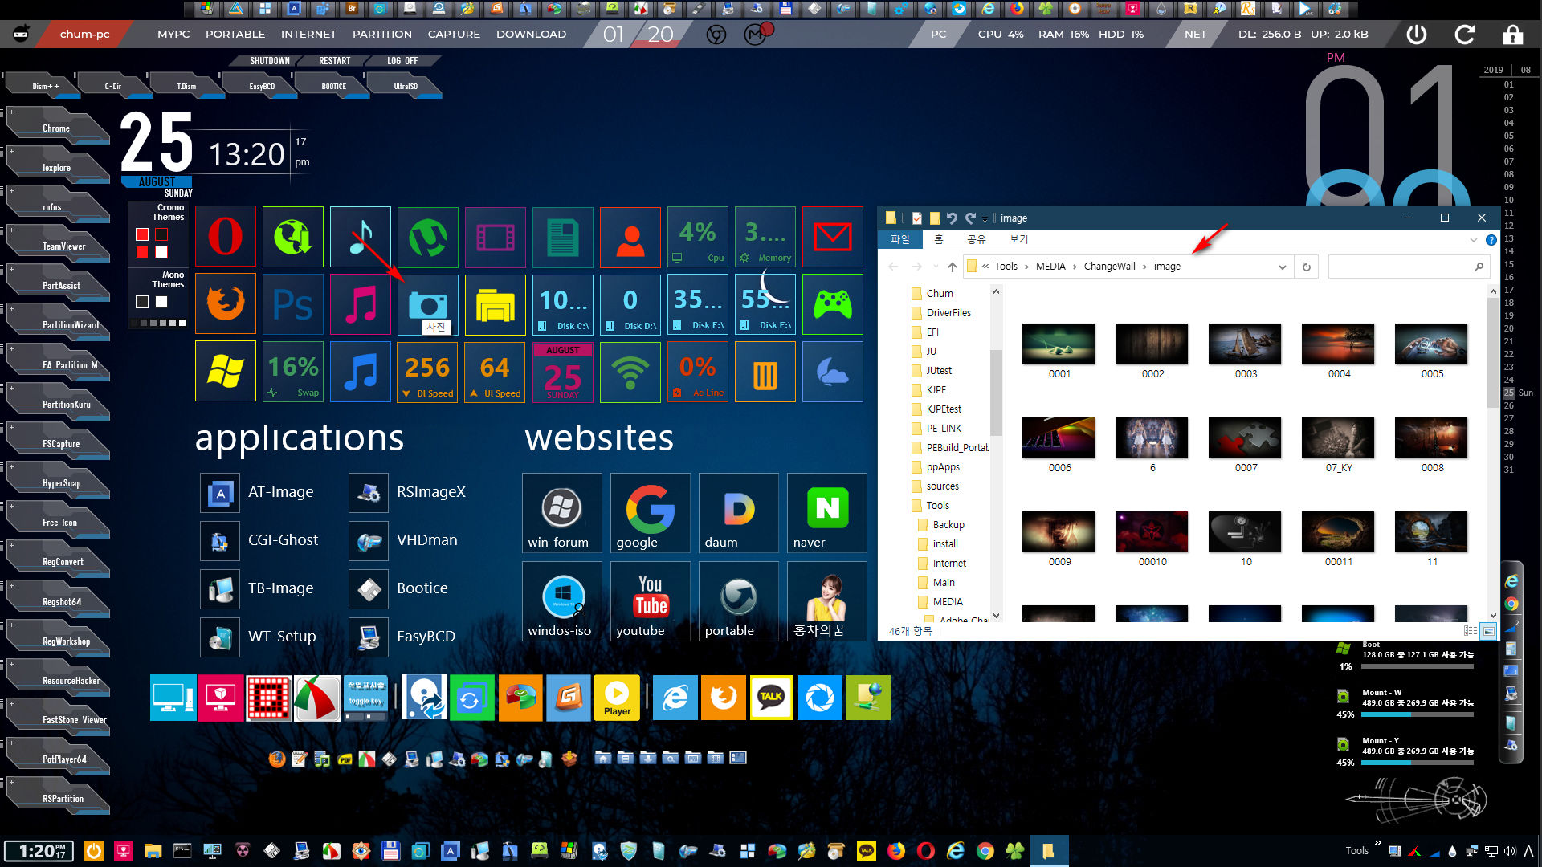This screenshot has width=1542, height=867.
Task: Open the red mail envelope tile
Action: click(833, 237)
